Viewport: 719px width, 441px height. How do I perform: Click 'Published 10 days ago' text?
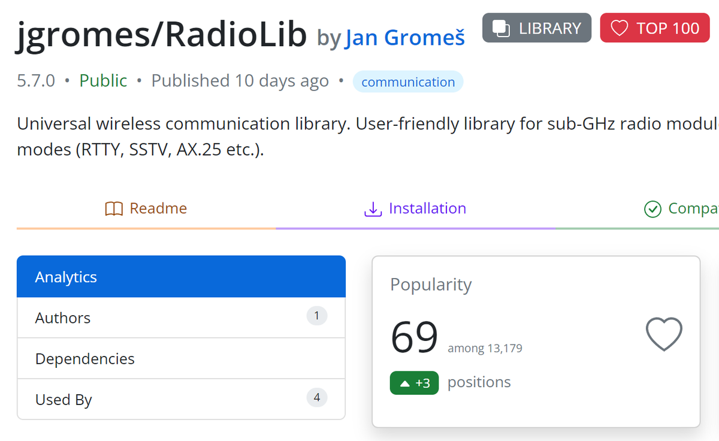click(x=240, y=81)
